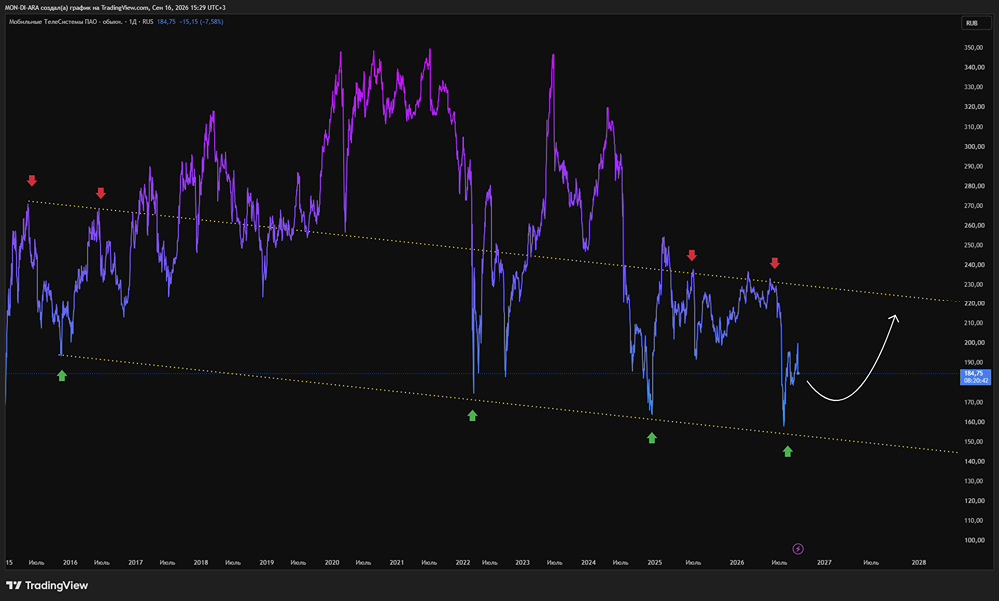The image size is (999, 601).
Task: Click the 2016 label on time axis
Action: click(x=70, y=563)
